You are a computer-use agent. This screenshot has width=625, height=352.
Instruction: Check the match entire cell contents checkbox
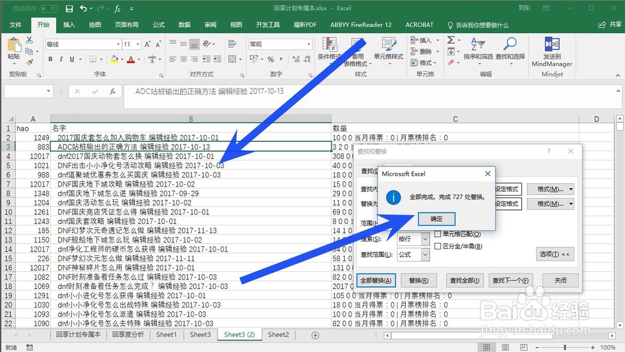point(437,234)
